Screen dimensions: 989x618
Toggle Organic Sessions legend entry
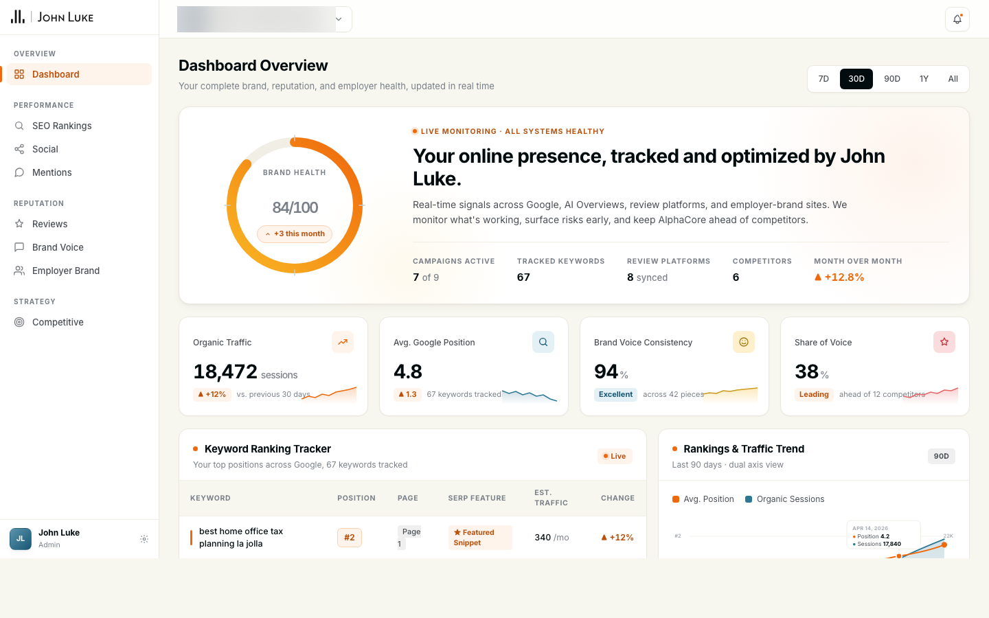785,499
